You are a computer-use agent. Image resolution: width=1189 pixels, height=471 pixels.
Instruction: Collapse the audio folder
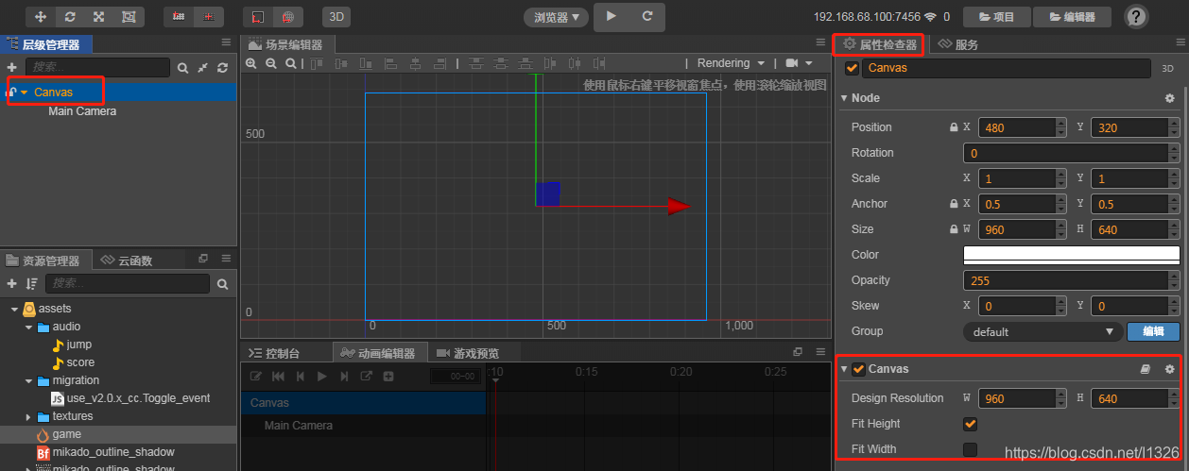click(28, 327)
